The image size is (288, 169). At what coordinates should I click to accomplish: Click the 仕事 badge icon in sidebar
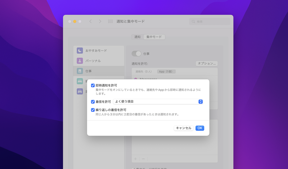coord(80,71)
